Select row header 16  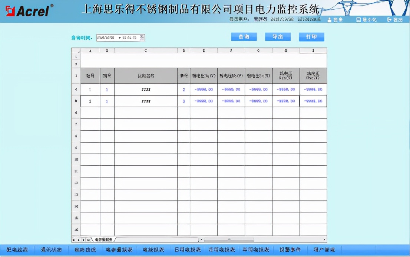click(76, 230)
